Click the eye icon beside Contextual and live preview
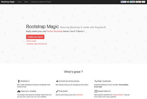 point(57,81)
